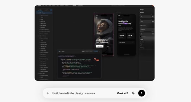191x102 pixels.
Task: Select the 'Stat / Landings' layer
Action: [44, 59]
